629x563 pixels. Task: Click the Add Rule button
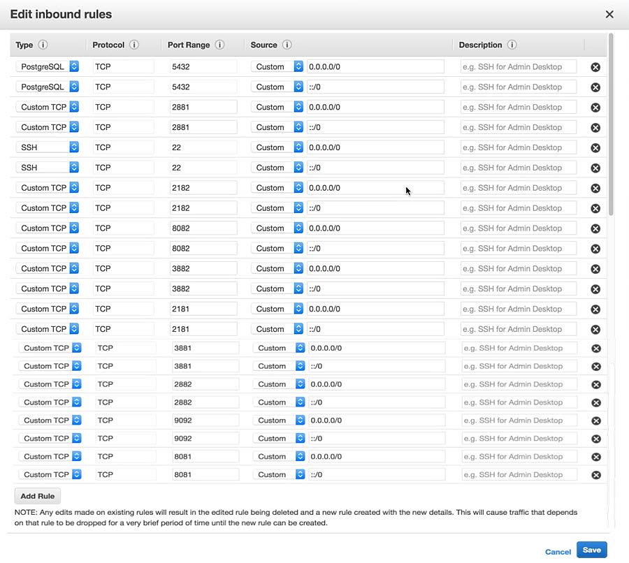pos(37,496)
